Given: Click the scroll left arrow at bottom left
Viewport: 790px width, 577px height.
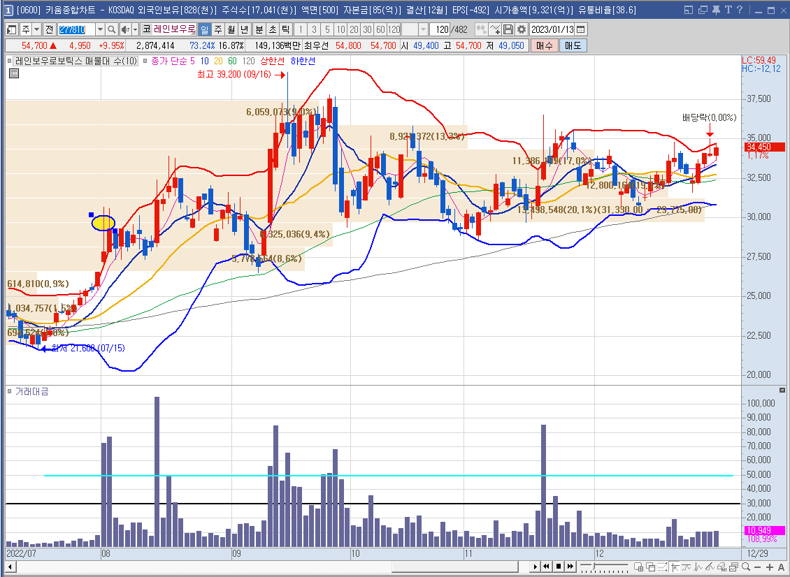Looking at the screenshot, I should (10, 567).
